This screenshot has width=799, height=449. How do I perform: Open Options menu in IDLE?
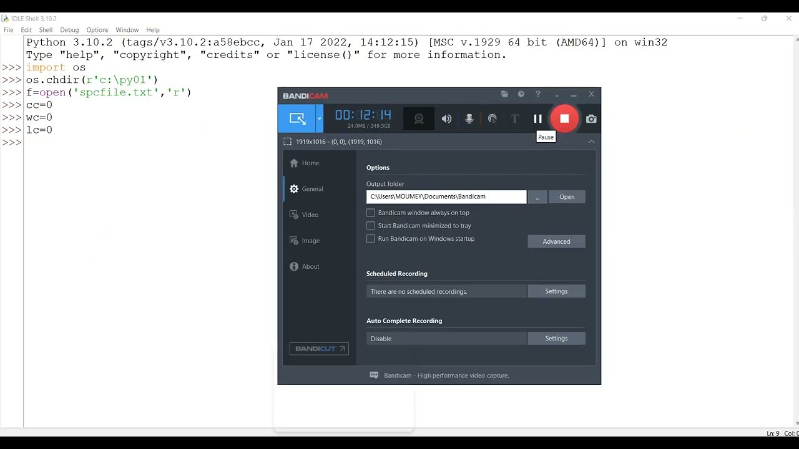pyautogui.click(x=97, y=30)
